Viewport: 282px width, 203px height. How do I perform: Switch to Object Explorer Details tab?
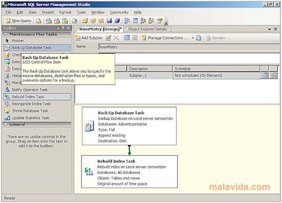[x=147, y=29]
